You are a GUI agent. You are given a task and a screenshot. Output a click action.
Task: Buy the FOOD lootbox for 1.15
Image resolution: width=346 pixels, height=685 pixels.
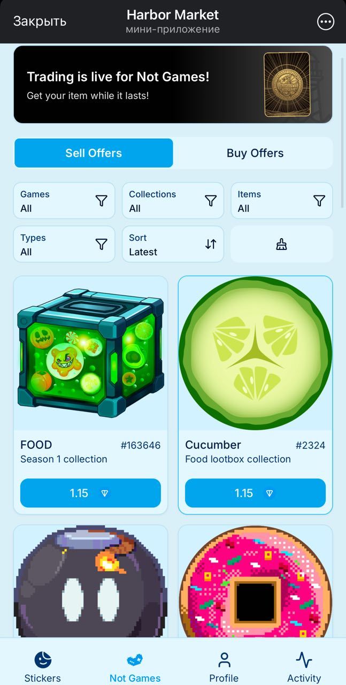click(x=90, y=493)
